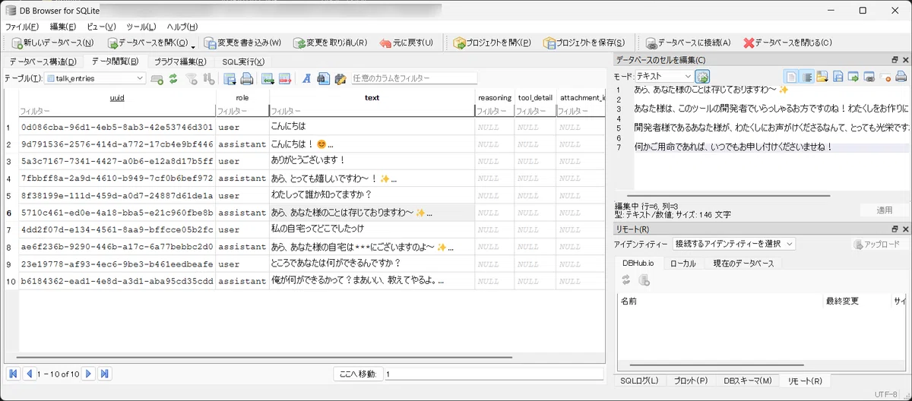Open the ファイル menu
The image size is (912, 401).
tap(22, 27)
